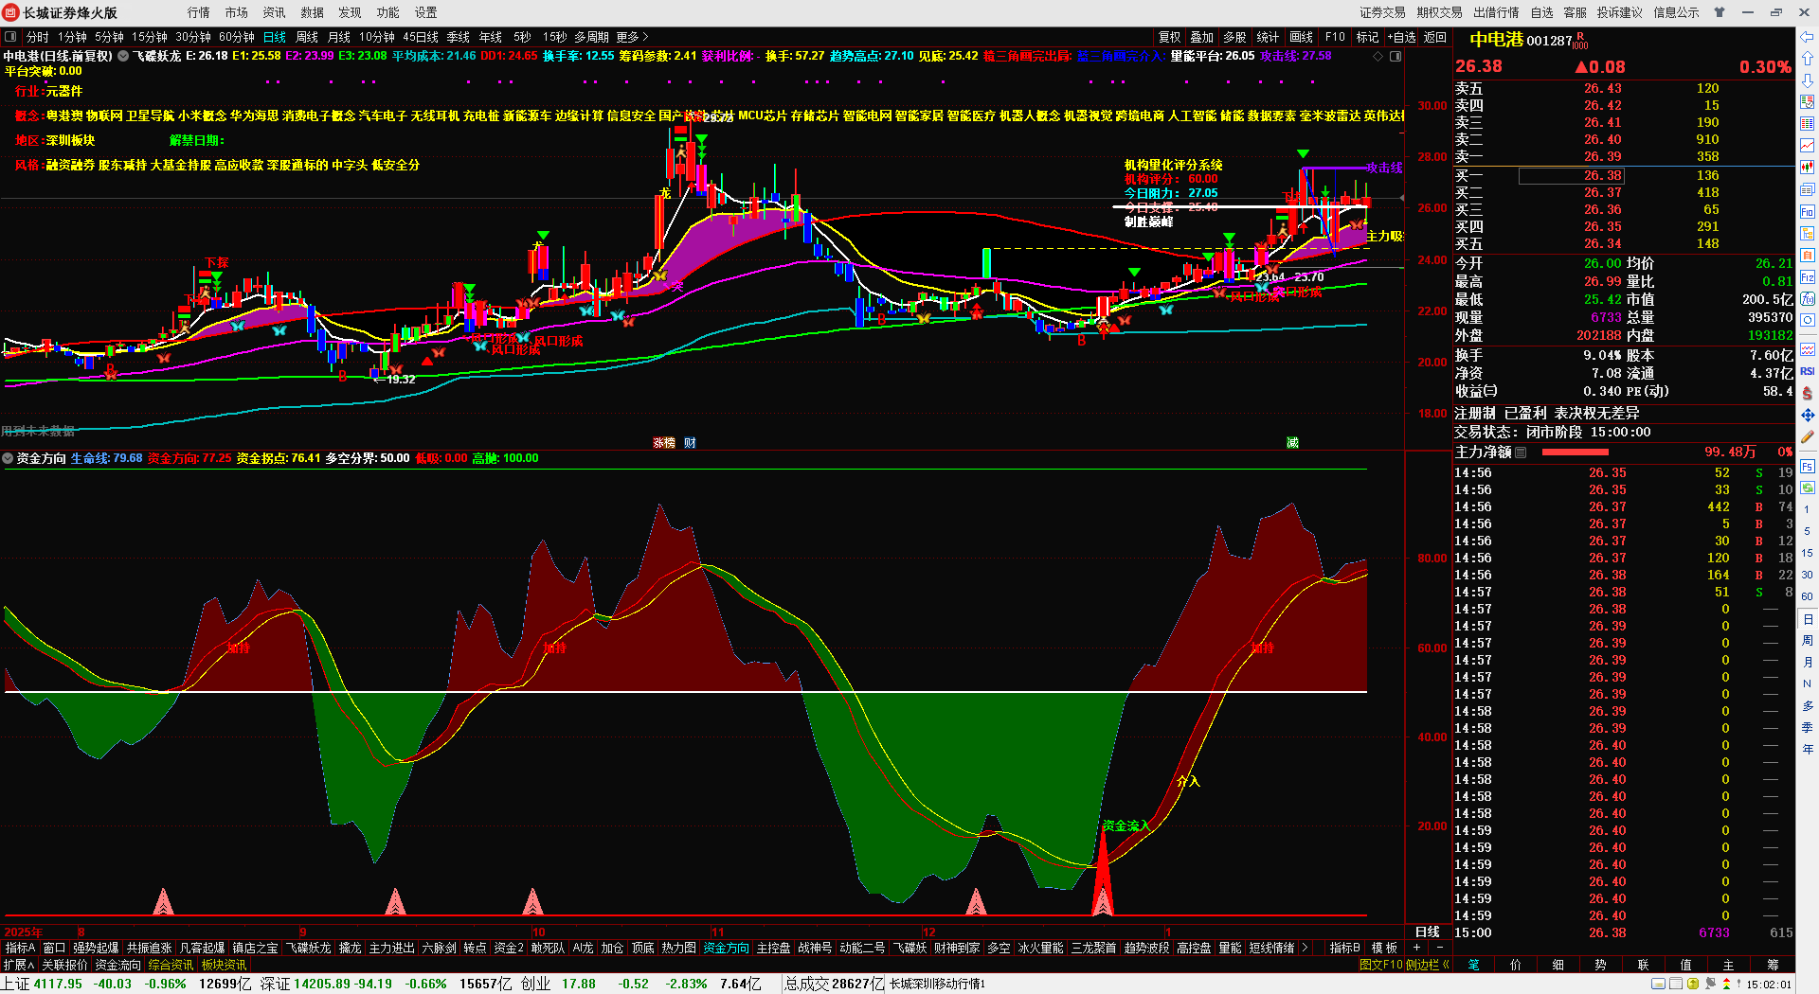Click the 财 marker on the chart timeline
Image resolution: width=1819 pixels, height=994 pixels.
coord(690,442)
